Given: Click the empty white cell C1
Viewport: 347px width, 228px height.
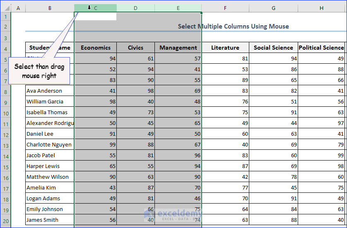Looking at the screenshot, I should pos(96,17).
